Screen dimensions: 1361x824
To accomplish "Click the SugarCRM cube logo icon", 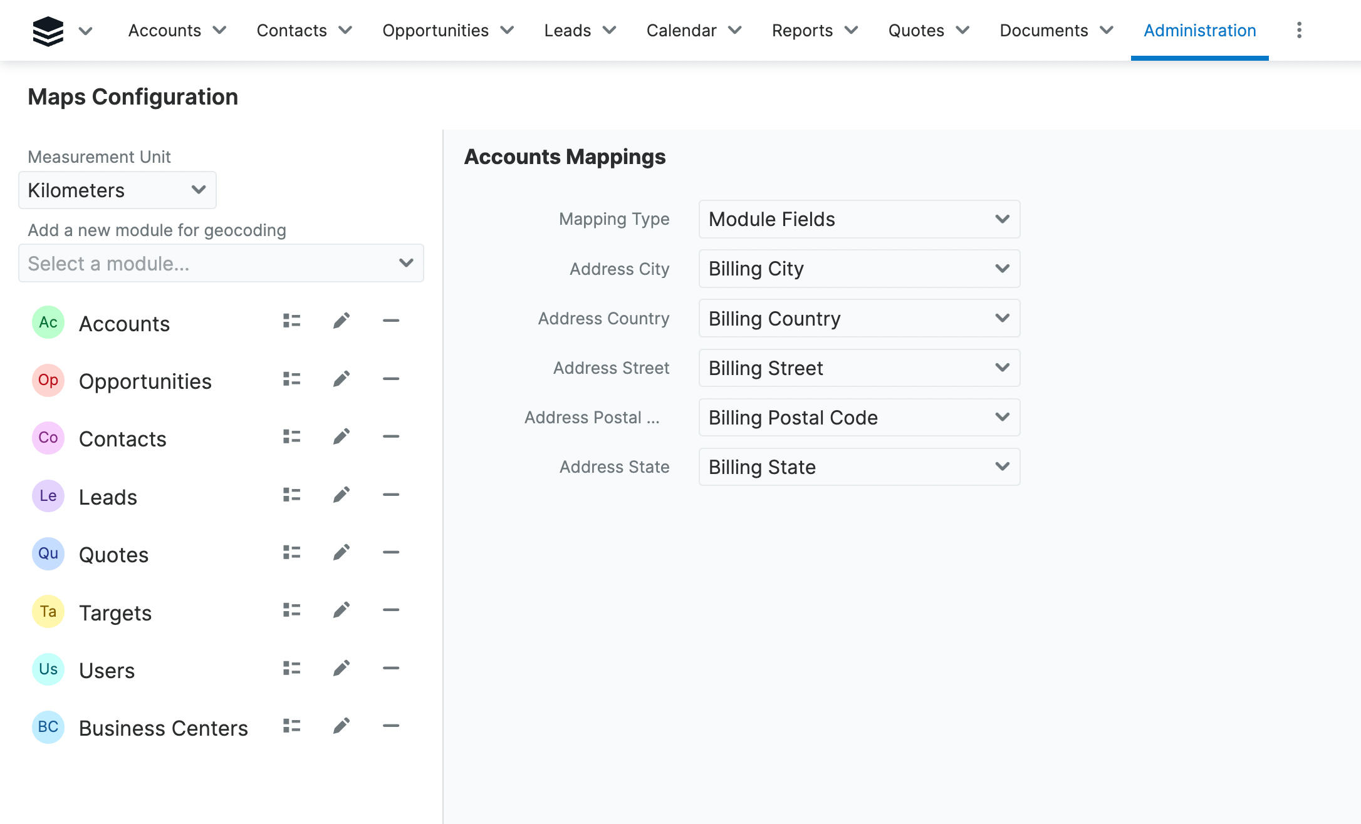I will point(48,31).
